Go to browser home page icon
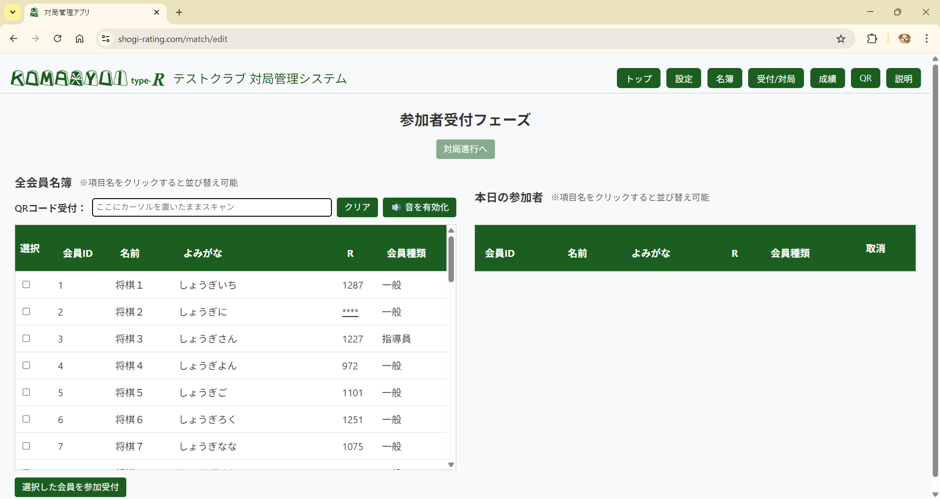 [79, 39]
